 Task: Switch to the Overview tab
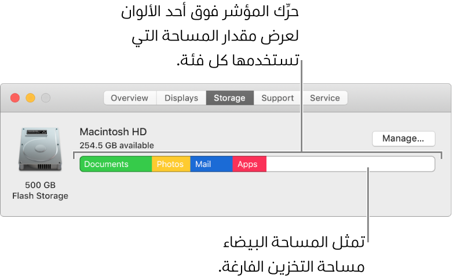[x=130, y=98]
